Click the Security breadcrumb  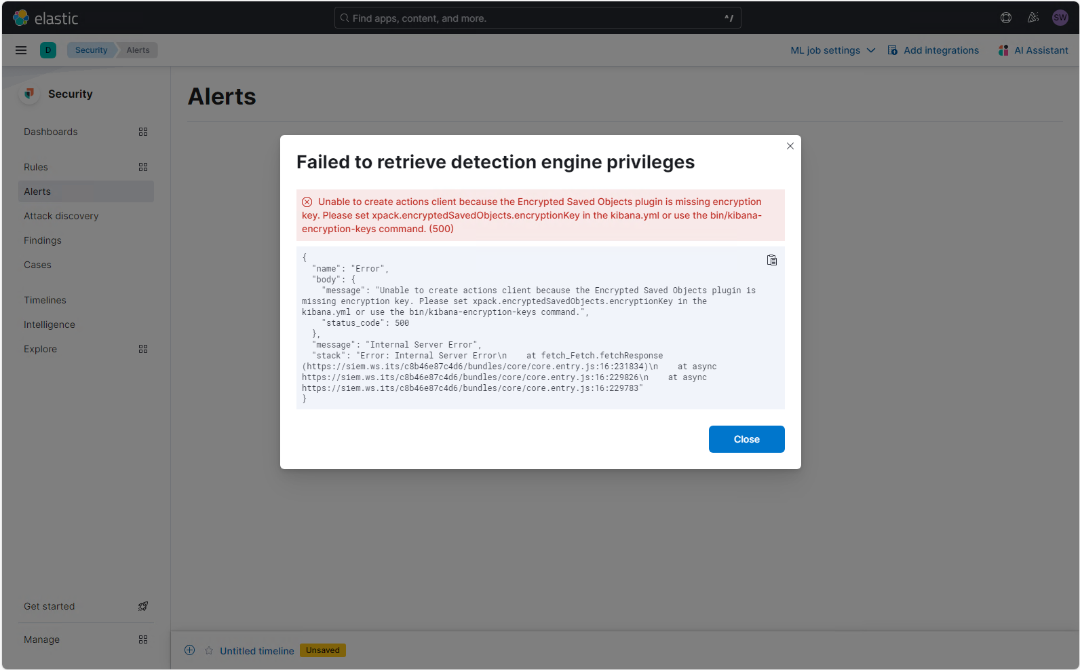click(x=92, y=50)
